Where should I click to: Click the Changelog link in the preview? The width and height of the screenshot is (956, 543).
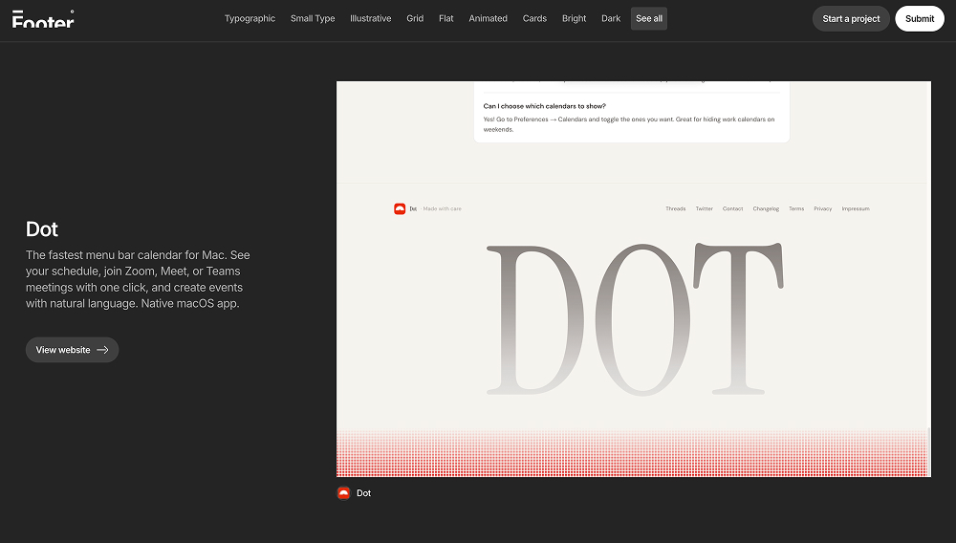click(x=766, y=209)
